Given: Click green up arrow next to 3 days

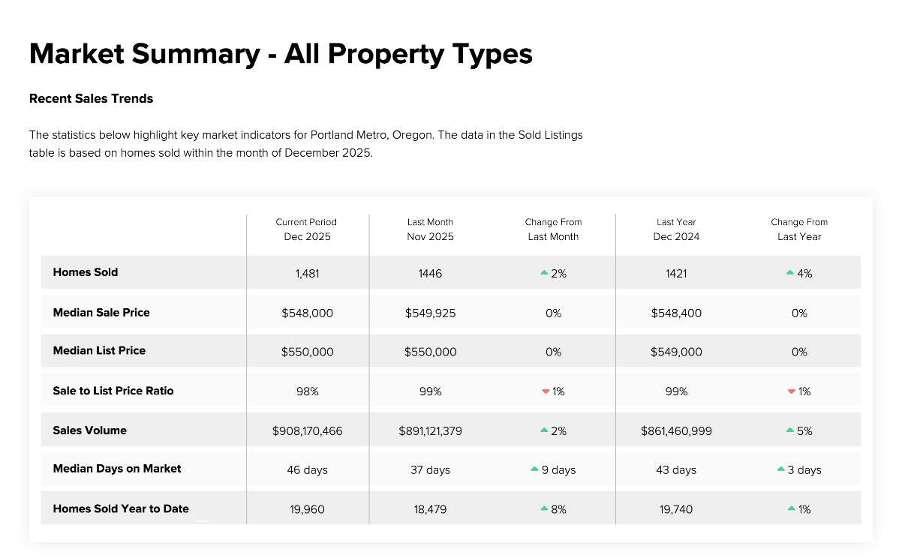Looking at the screenshot, I should click(x=781, y=469).
